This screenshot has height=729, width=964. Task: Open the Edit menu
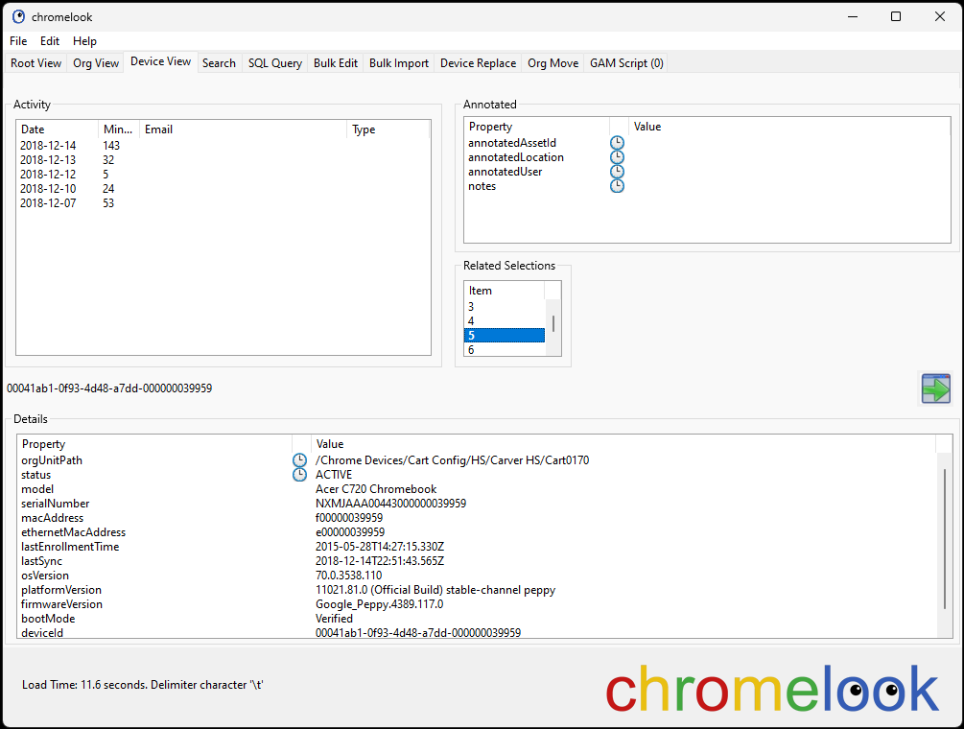point(50,41)
